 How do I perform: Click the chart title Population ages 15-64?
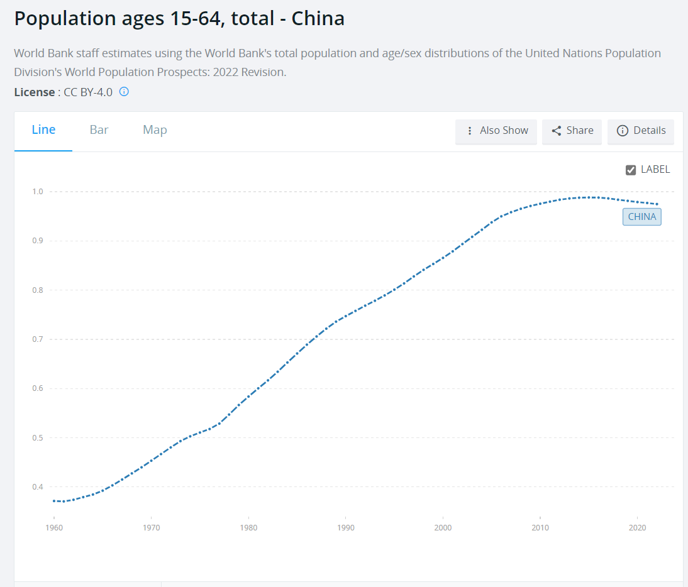[x=179, y=18]
